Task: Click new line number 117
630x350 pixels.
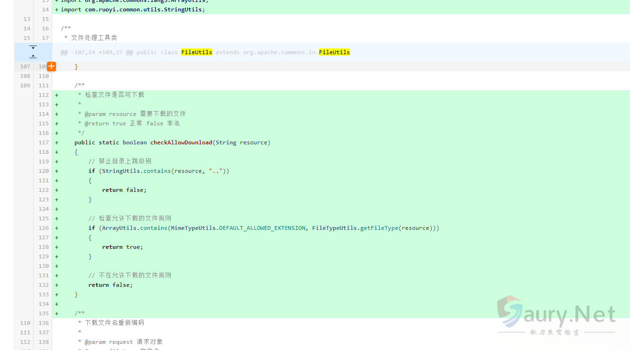Action: [43, 142]
